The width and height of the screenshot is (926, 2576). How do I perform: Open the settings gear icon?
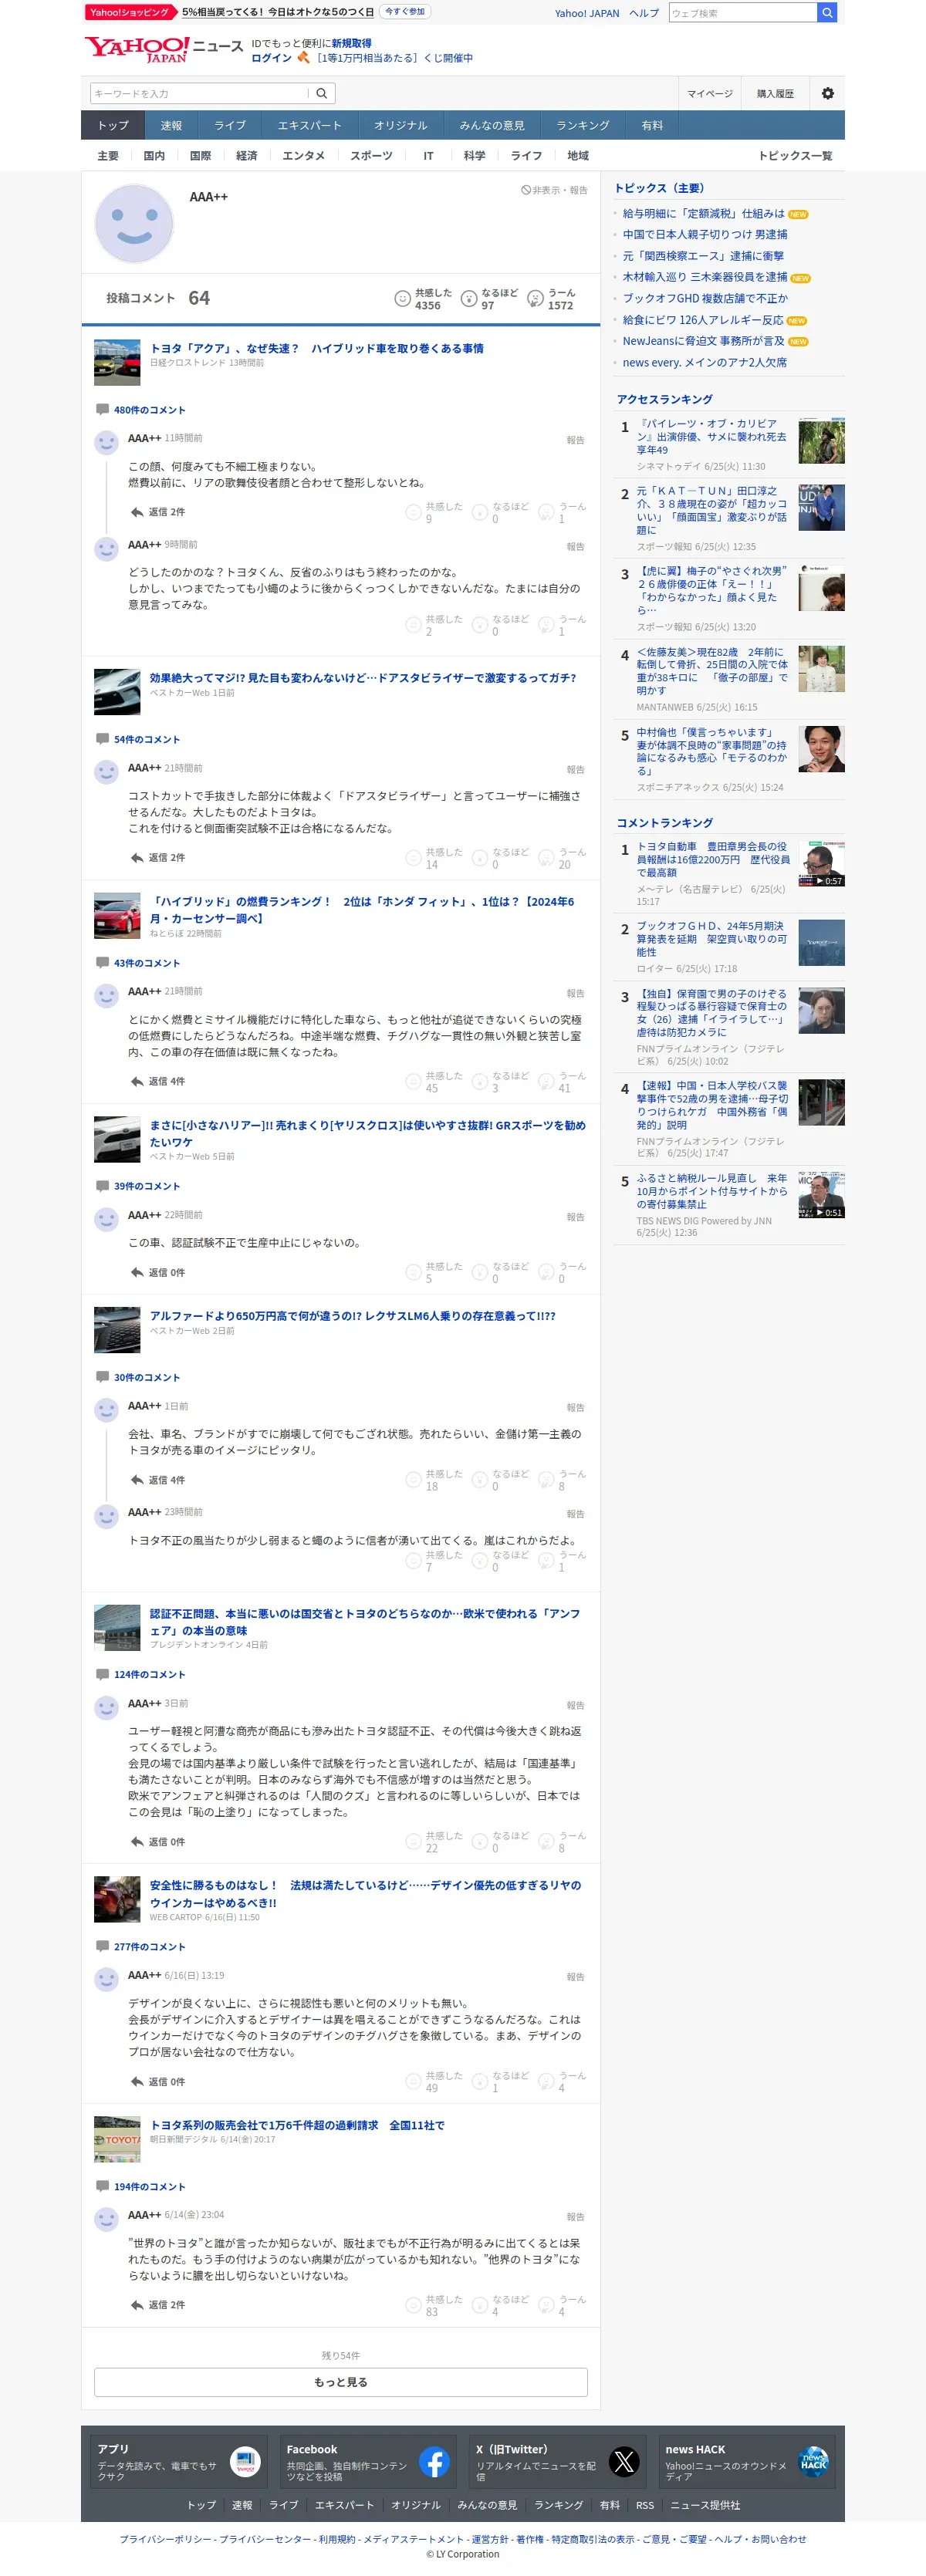pos(827,93)
